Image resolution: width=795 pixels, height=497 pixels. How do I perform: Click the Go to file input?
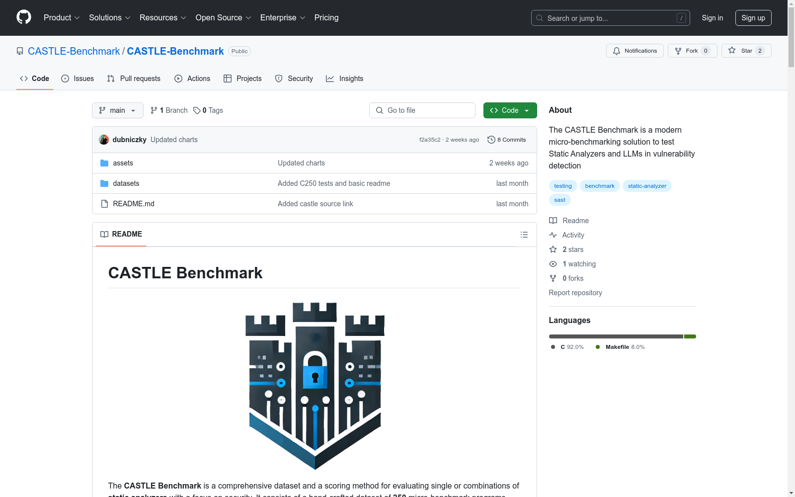(422, 110)
